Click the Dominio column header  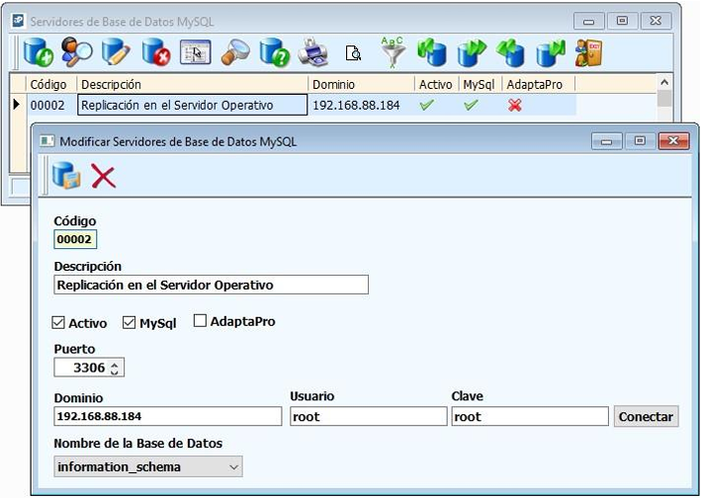coord(360,85)
